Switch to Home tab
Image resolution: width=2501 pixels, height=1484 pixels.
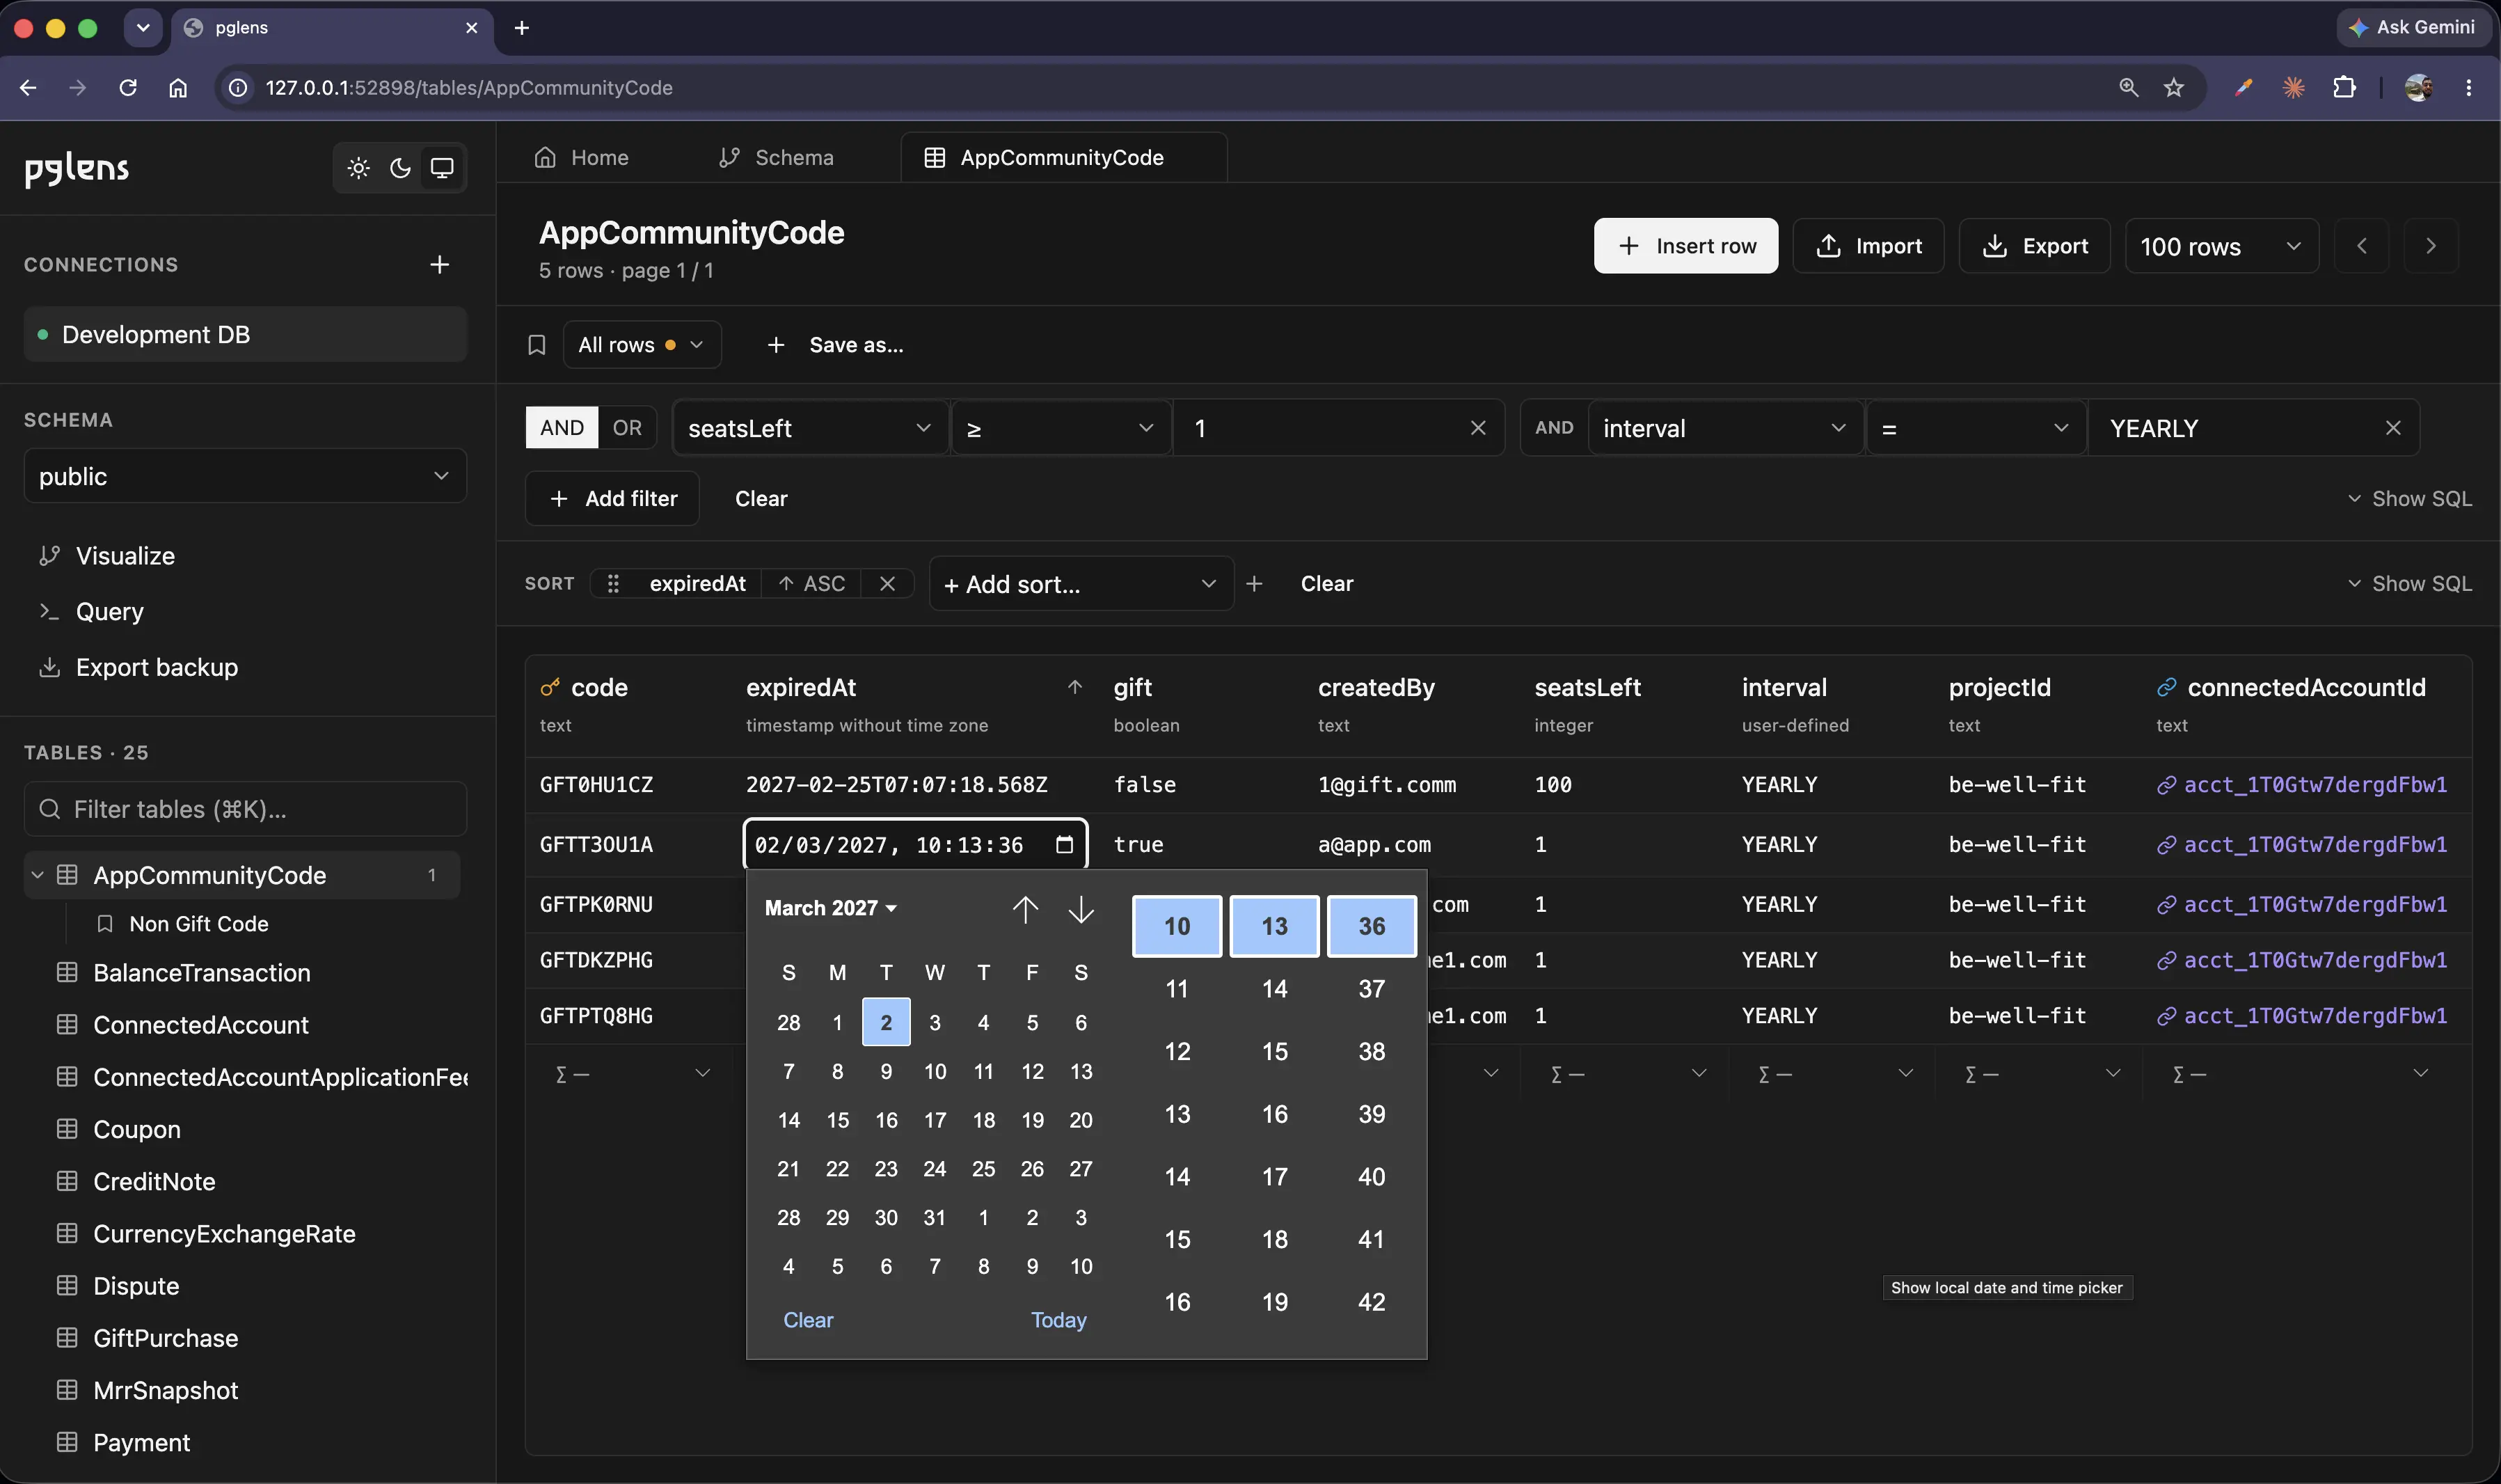coord(582,158)
